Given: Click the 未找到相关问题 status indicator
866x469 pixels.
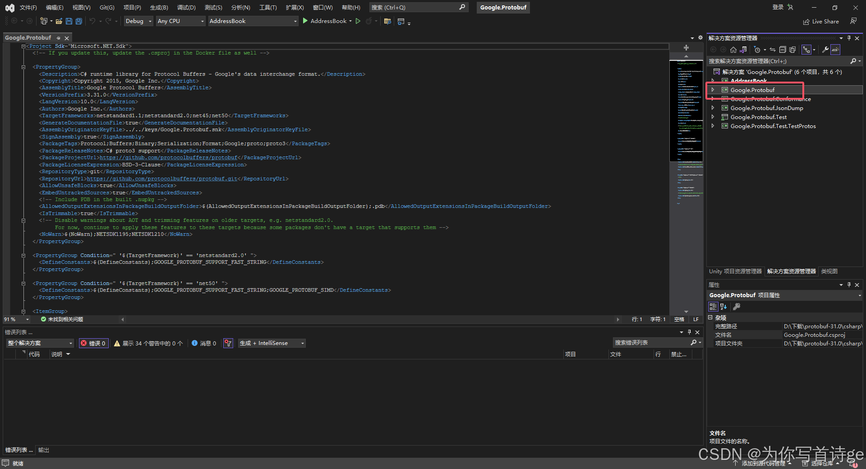Looking at the screenshot, I should (62, 319).
